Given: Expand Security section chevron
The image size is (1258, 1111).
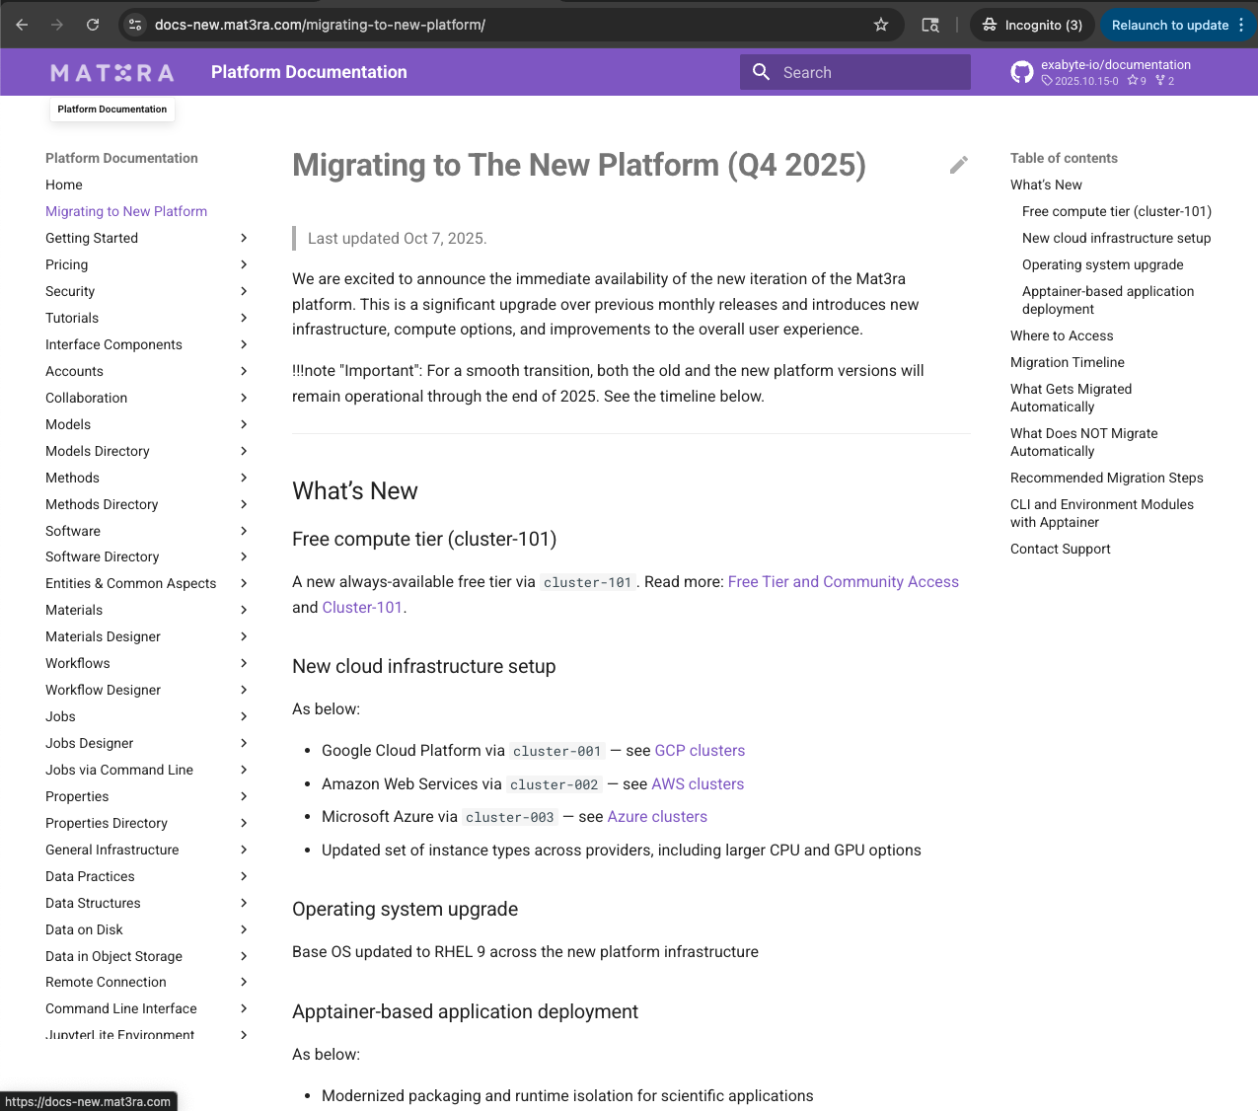Looking at the screenshot, I should 244,291.
